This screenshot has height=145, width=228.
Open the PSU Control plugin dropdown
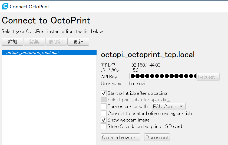pos(168,106)
